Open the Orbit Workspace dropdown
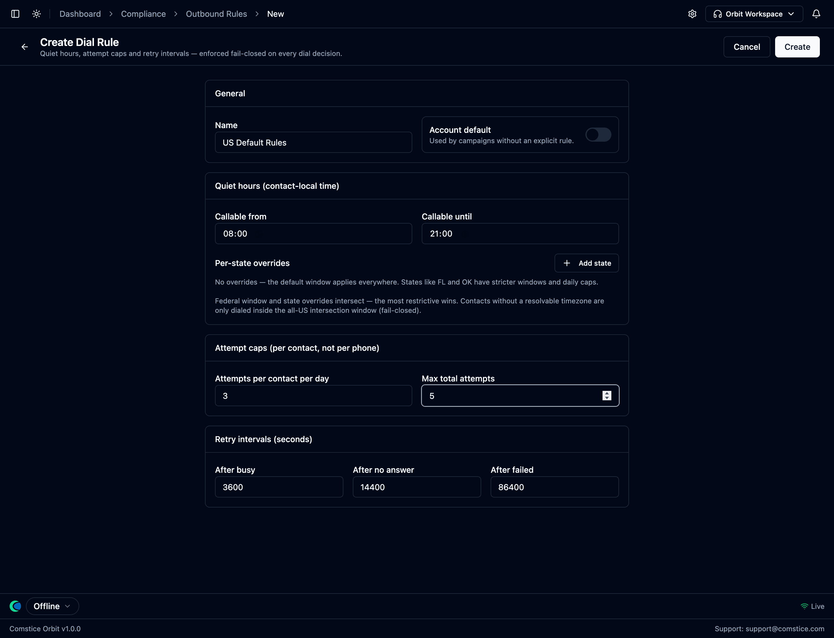The width and height of the screenshot is (834, 638). click(754, 14)
